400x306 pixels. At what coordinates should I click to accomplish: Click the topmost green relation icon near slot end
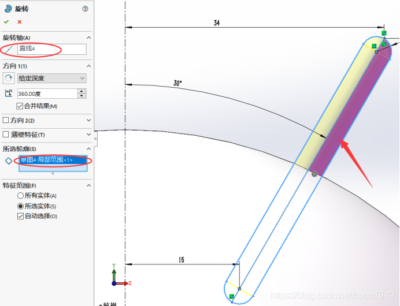pyautogui.click(x=384, y=33)
